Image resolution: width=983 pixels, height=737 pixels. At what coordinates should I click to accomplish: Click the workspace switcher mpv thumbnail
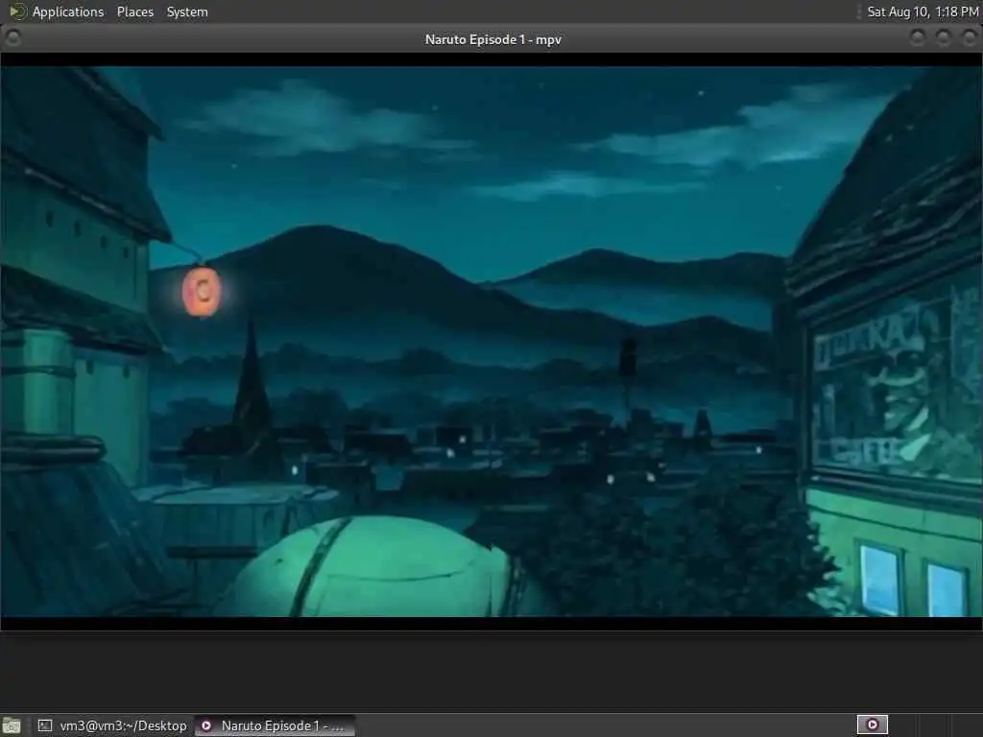[872, 725]
